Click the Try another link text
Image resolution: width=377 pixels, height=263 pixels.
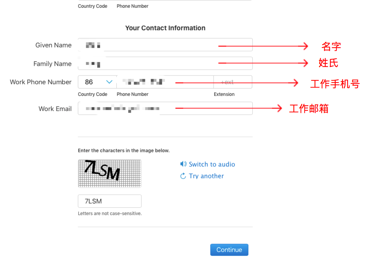(206, 176)
